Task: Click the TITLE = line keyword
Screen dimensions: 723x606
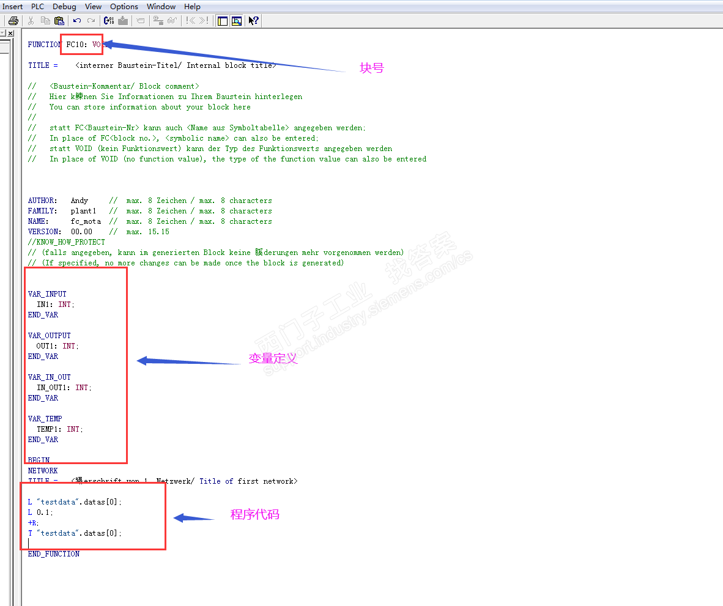Action: pos(43,65)
